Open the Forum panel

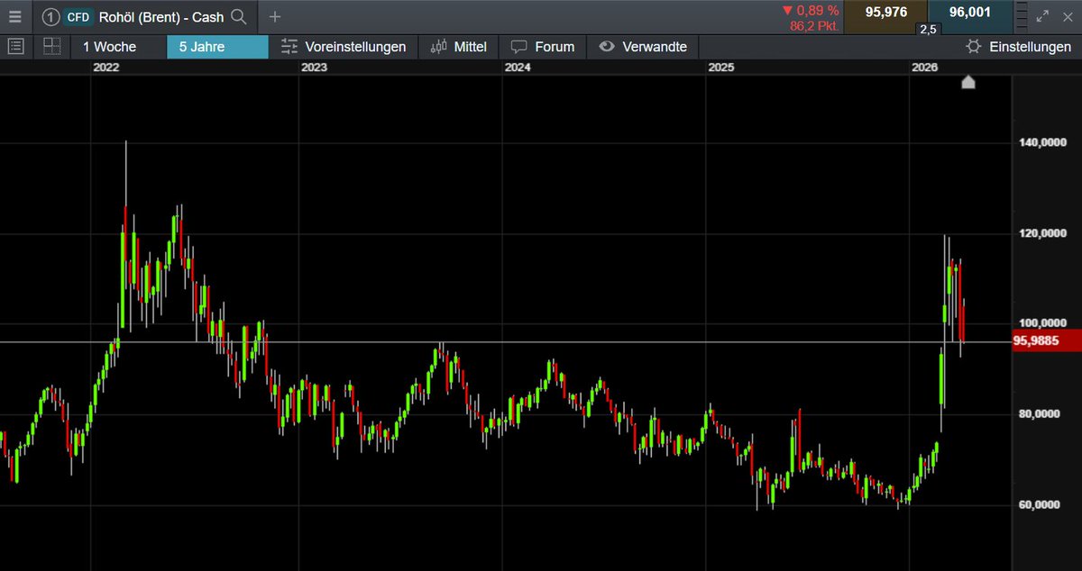pyautogui.click(x=542, y=47)
